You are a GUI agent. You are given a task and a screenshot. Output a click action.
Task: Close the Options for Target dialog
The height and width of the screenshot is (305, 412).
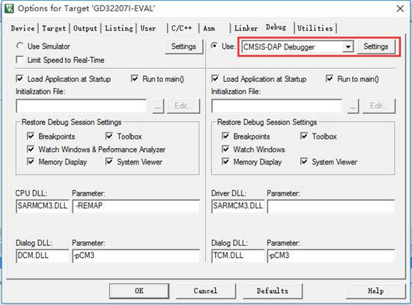coord(400,9)
